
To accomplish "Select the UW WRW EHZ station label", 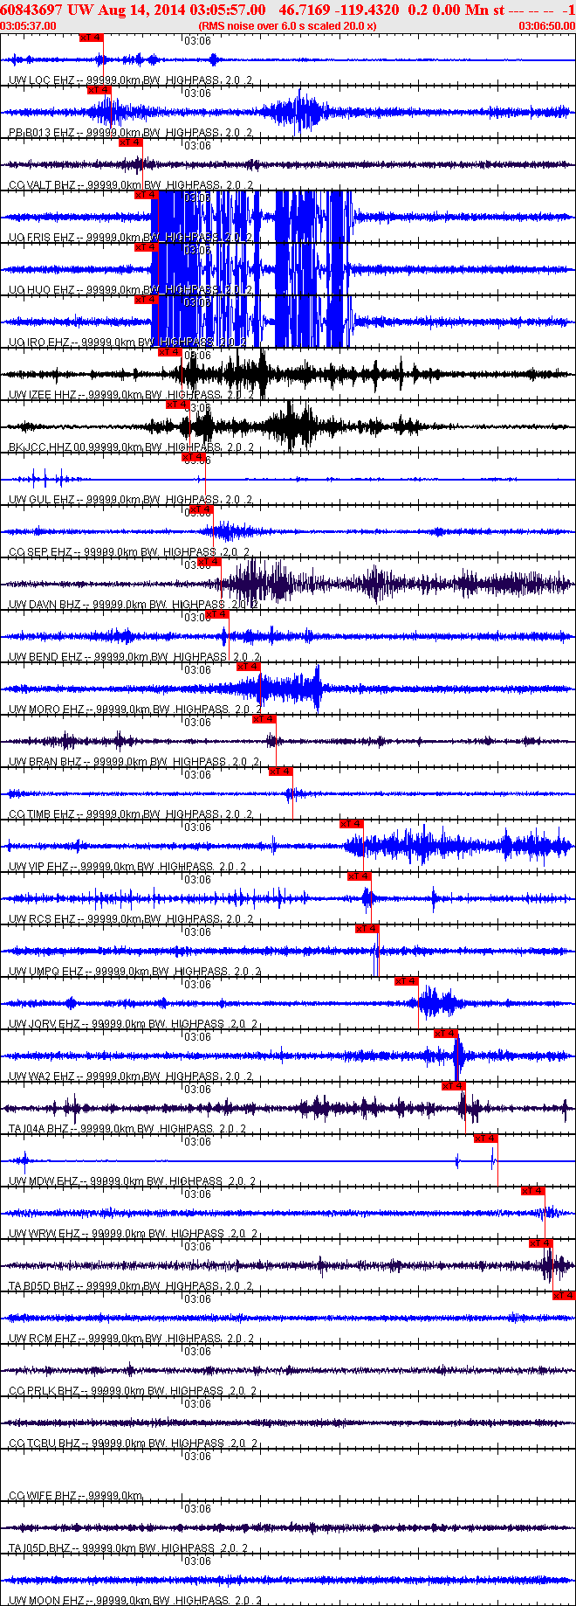I will (x=44, y=1234).
